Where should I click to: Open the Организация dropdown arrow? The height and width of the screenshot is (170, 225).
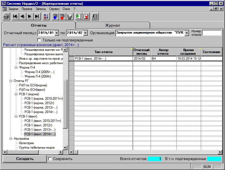click(x=187, y=33)
